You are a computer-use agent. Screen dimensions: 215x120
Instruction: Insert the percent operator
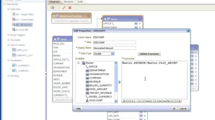[168, 101]
